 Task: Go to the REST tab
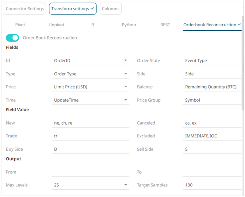pos(165,25)
